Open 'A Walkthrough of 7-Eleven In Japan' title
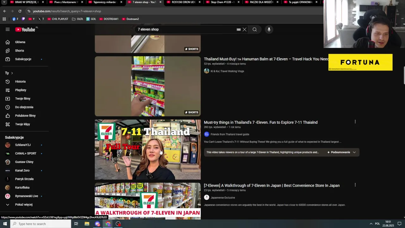This screenshot has height=228, width=405. 272,186
